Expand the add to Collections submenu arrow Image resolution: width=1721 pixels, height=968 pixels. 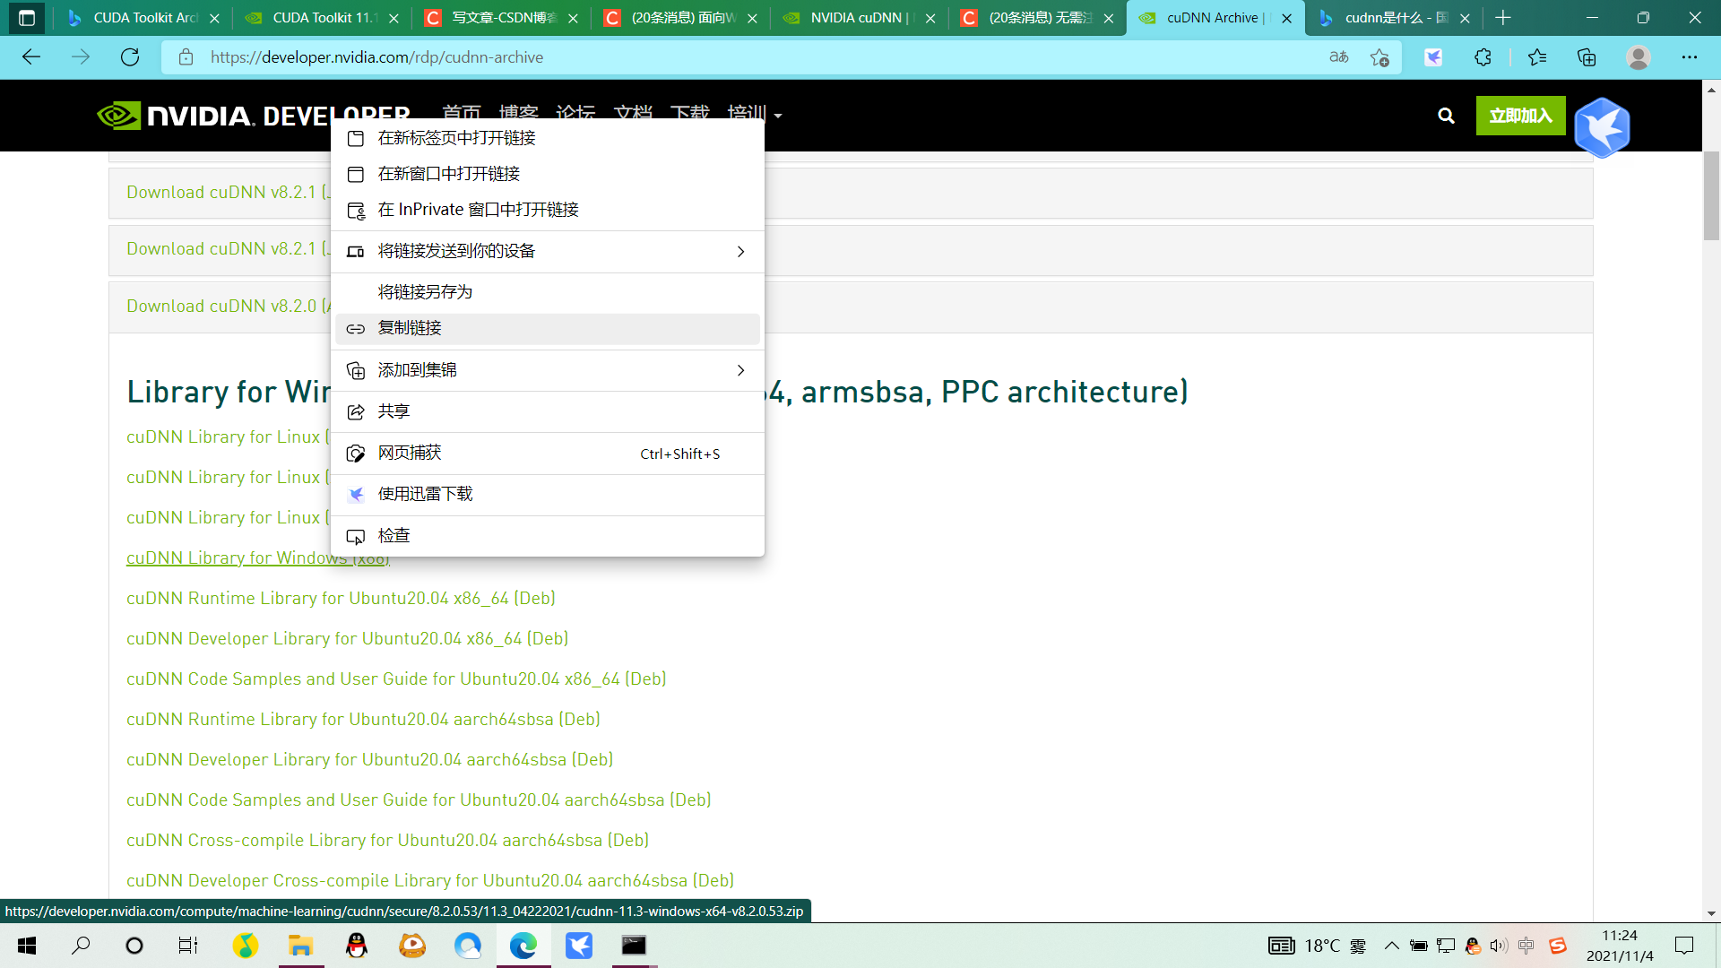tap(740, 370)
